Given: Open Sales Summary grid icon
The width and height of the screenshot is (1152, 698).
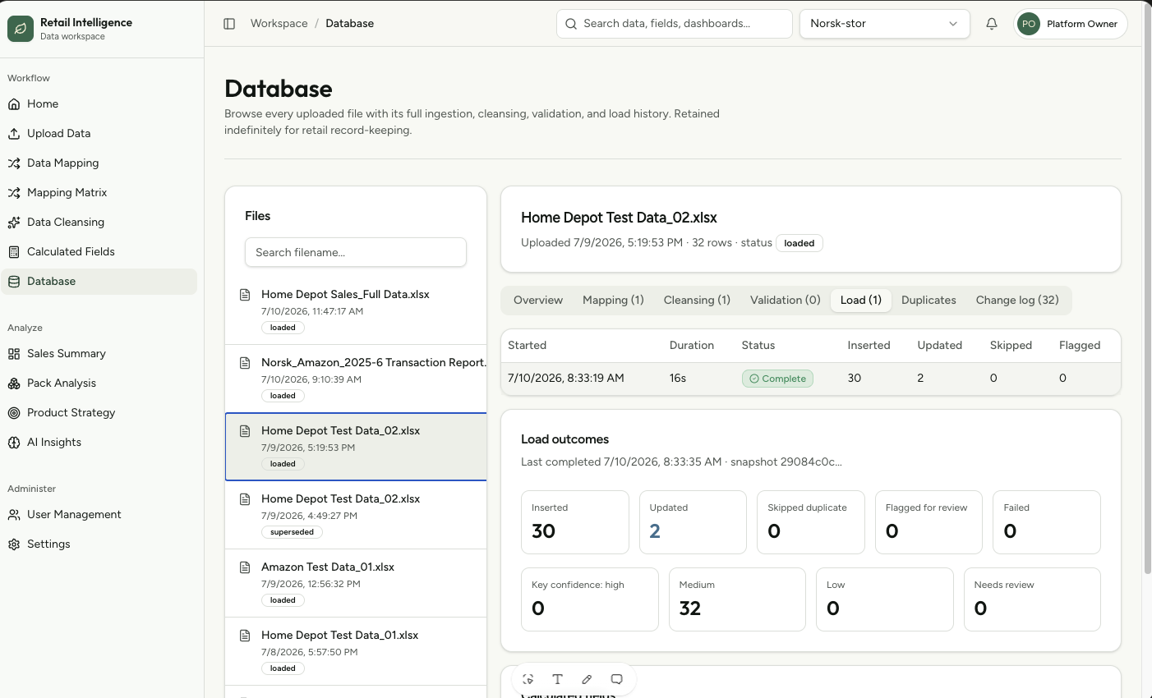Looking at the screenshot, I should (14, 354).
